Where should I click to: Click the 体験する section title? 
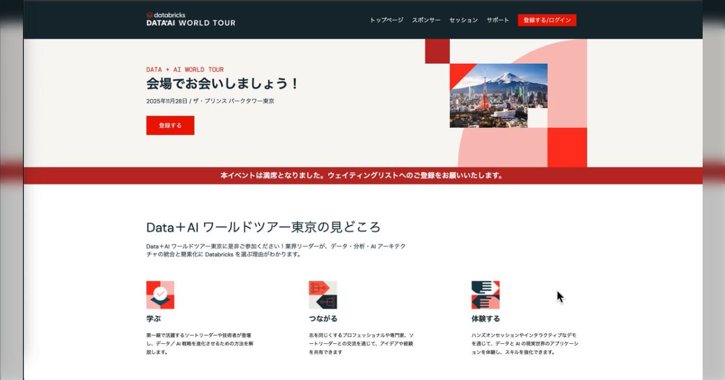click(x=485, y=318)
